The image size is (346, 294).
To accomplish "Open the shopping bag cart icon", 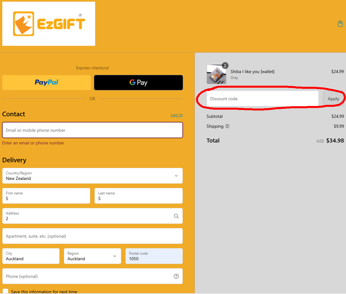I will click(340, 24).
